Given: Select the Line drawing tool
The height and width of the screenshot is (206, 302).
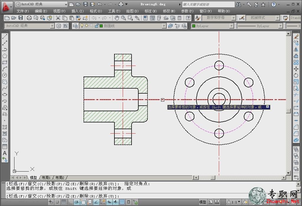Looking at the screenshot, I should point(5,36).
